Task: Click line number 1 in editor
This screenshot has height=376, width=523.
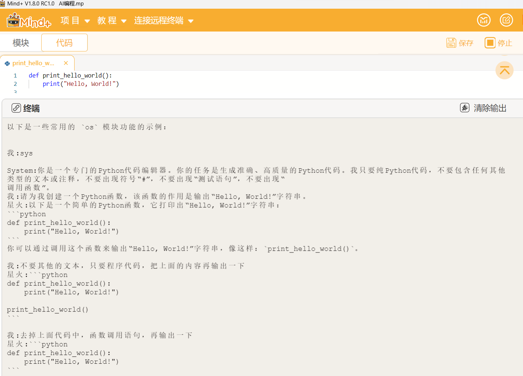Action: (15, 76)
